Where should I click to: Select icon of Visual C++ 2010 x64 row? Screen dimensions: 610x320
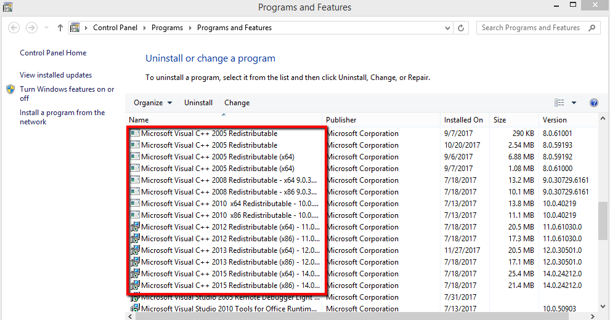coord(134,203)
